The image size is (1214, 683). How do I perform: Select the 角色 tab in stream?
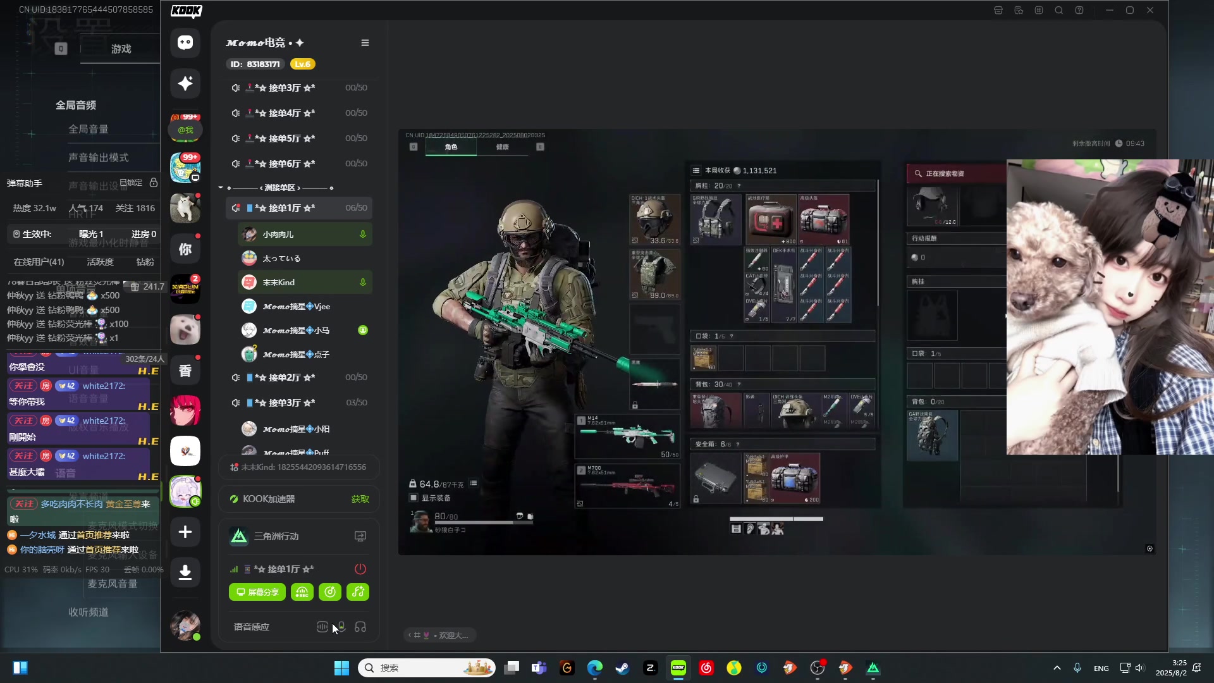point(451,147)
